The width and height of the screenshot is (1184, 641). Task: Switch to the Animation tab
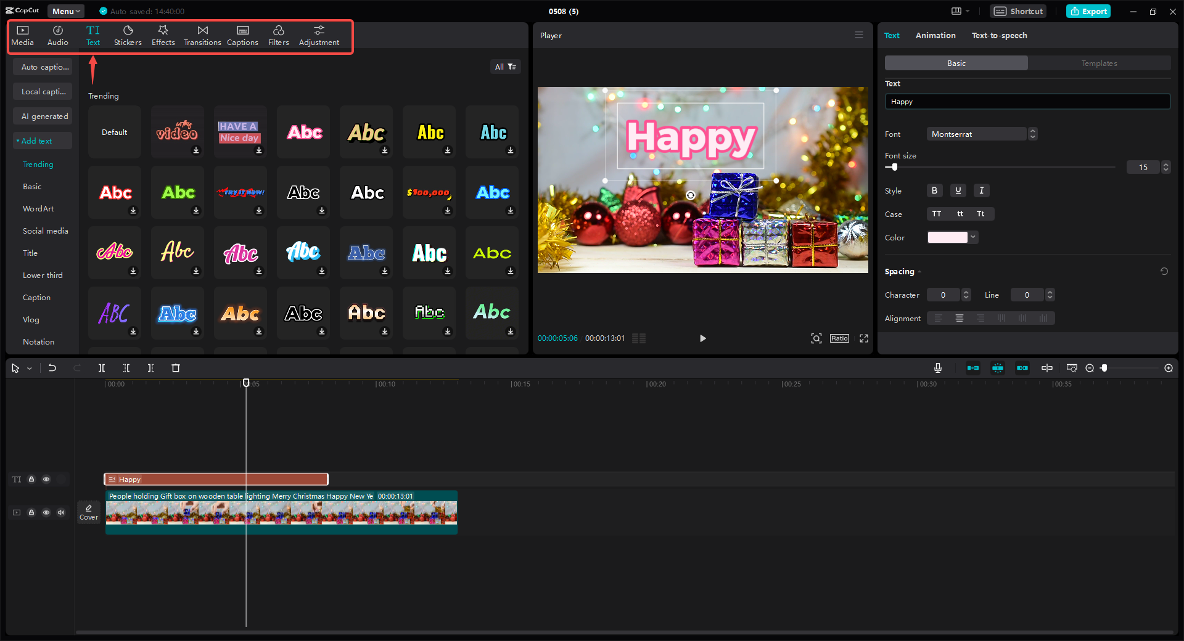935,35
